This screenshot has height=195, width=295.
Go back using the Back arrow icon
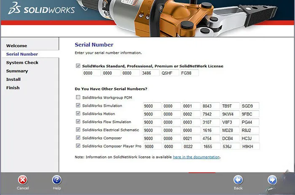point(238,180)
